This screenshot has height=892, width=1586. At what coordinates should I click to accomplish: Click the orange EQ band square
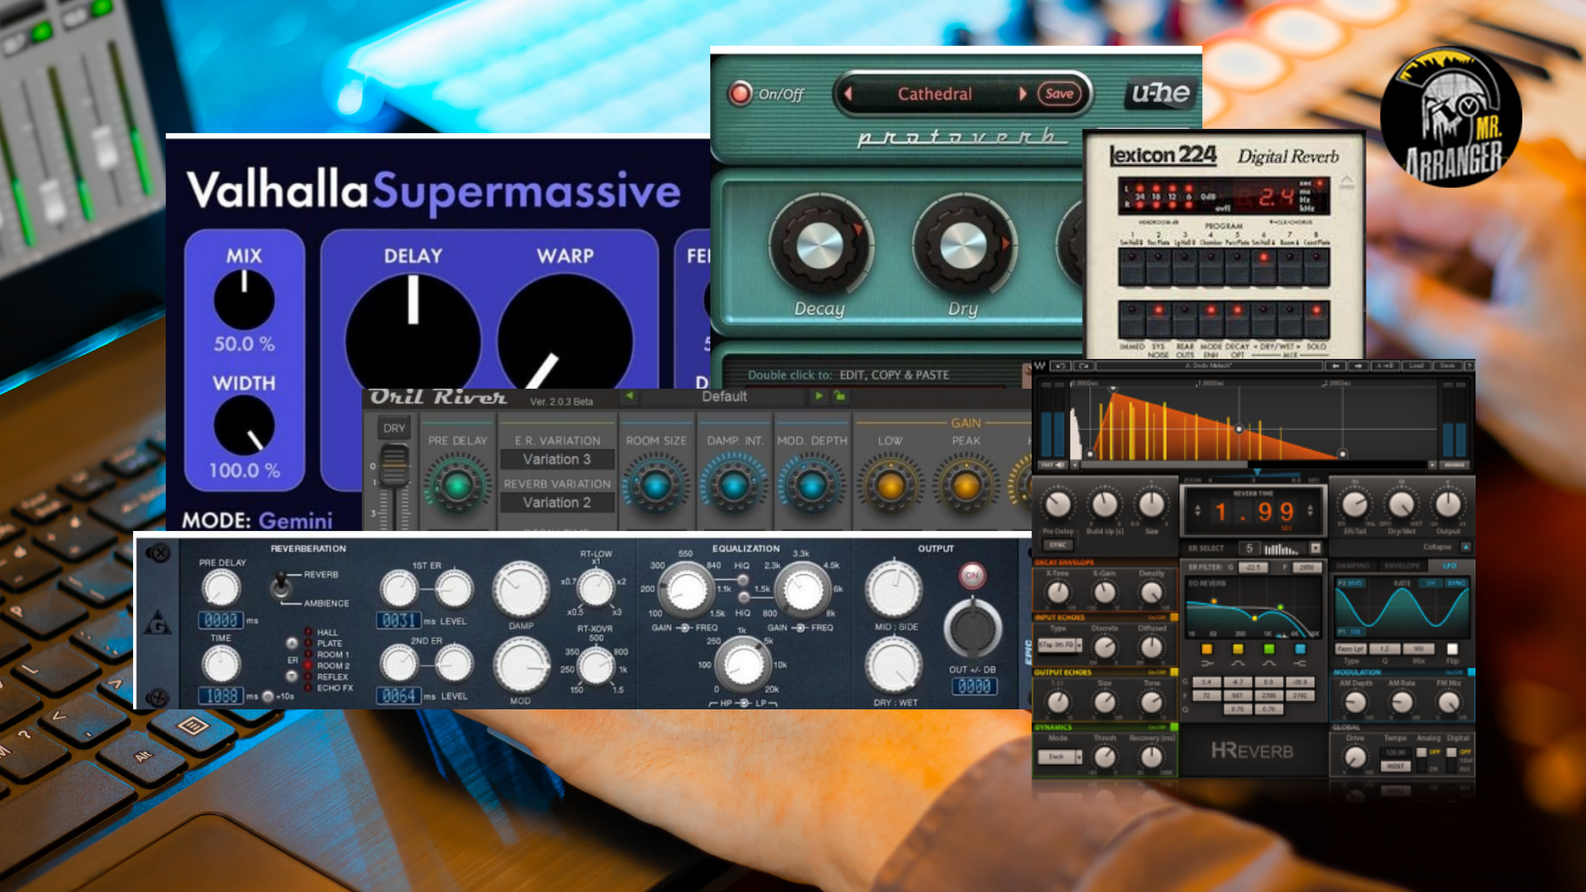1206,649
